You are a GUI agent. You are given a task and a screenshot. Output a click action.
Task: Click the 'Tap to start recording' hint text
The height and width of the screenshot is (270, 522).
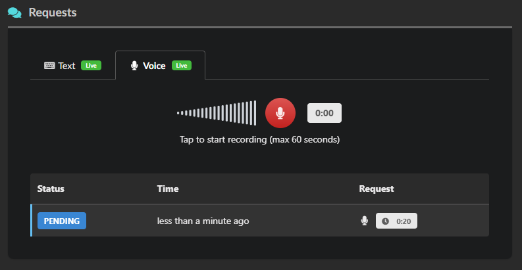[259, 139]
